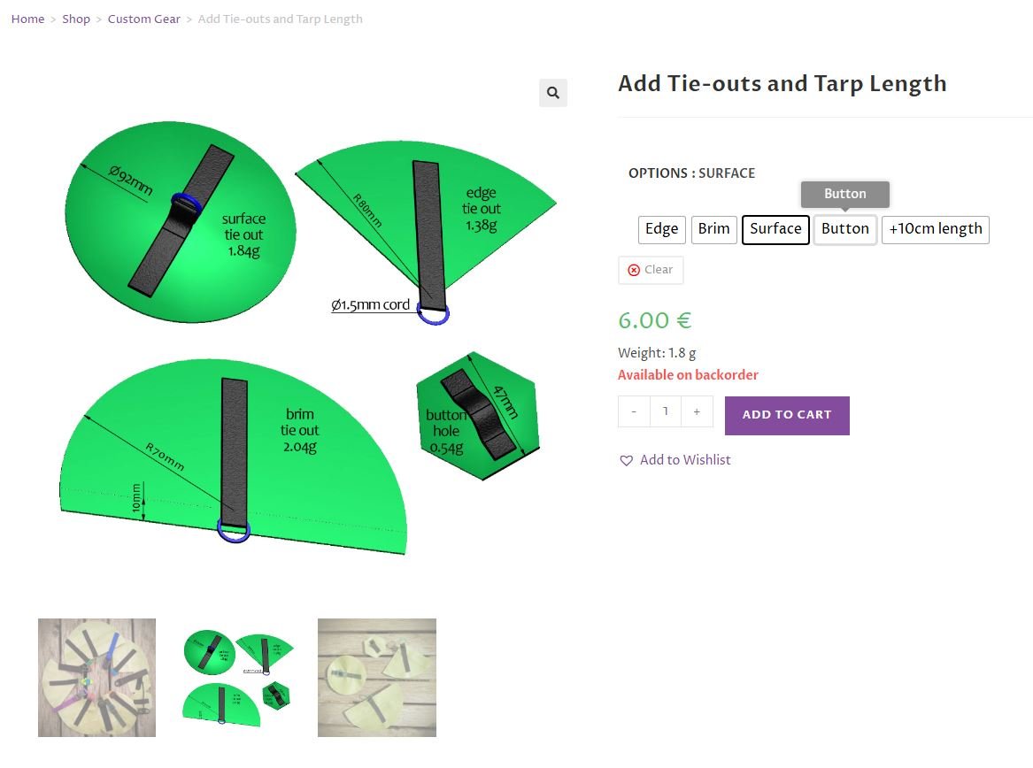Choose the Brim option

tap(713, 229)
